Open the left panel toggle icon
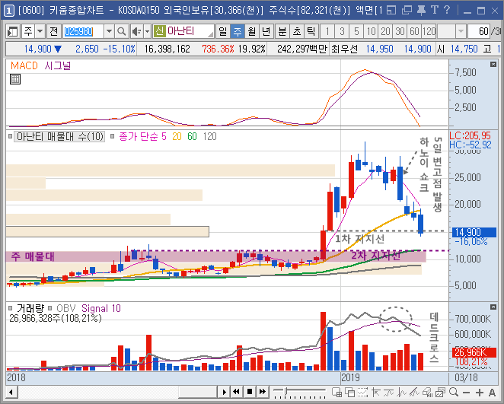 click(x=12, y=31)
